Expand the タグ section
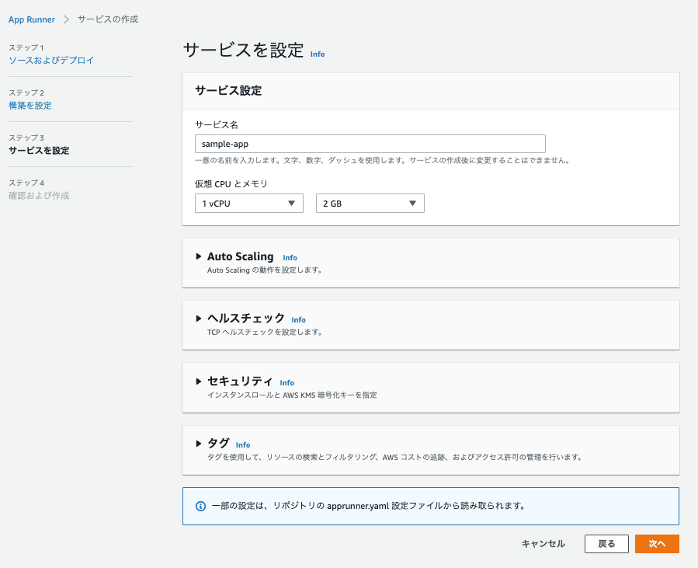Screen dimensions: 698x568 199,444
